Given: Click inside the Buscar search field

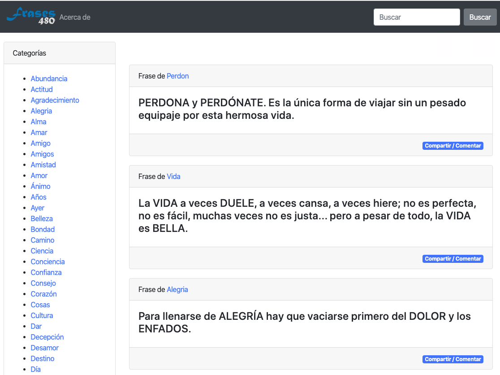Looking at the screenshot, I should pyautogui.click(x=416, y=17).
